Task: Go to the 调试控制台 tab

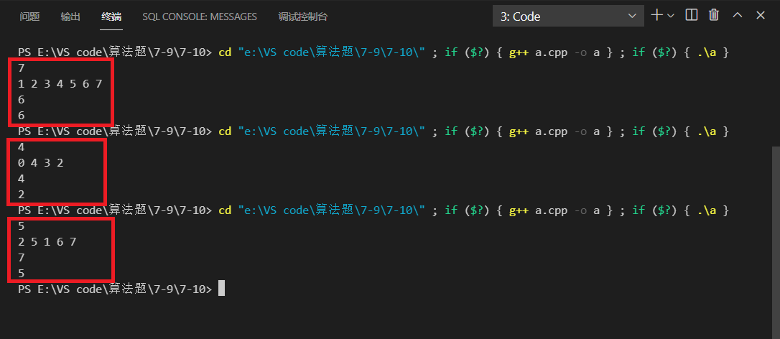Action: 302,16
